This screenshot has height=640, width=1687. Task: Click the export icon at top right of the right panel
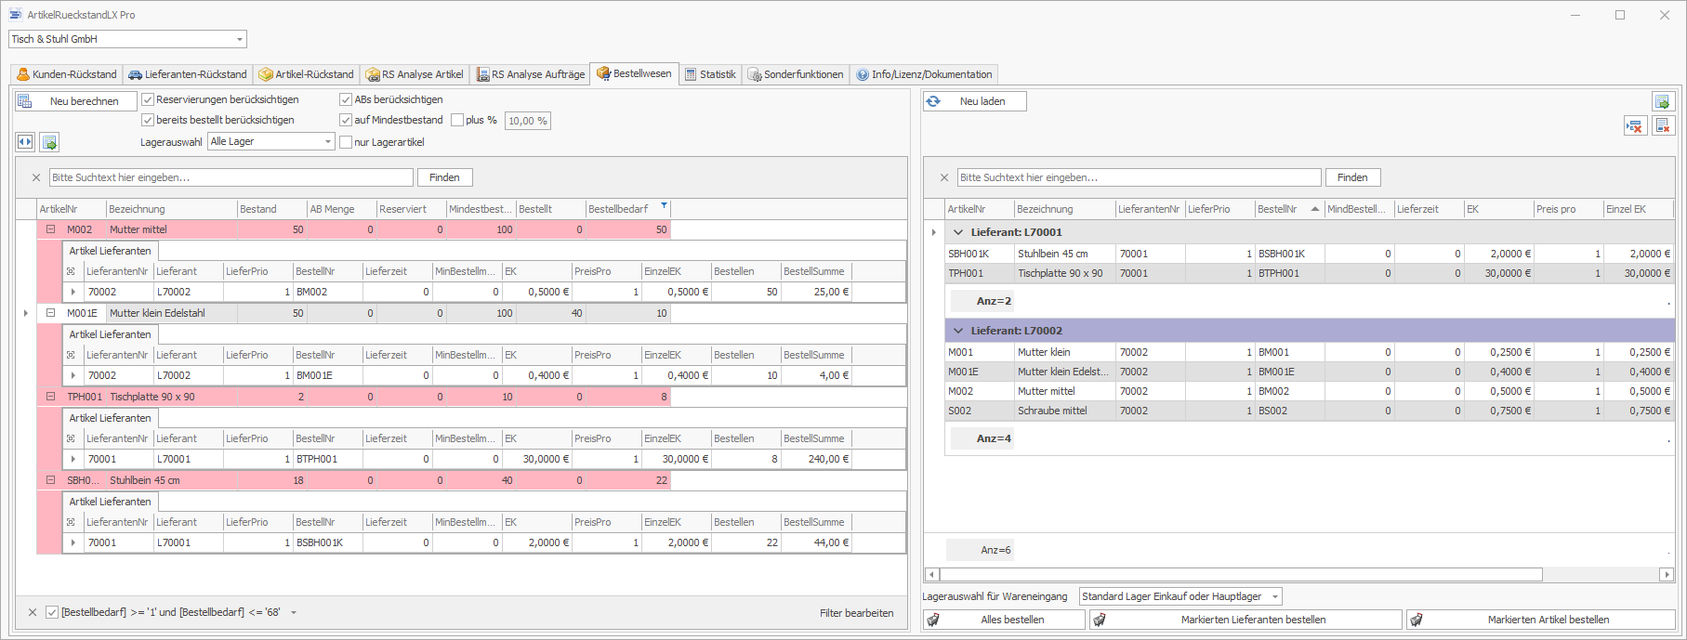click(x=1662, y=101)
